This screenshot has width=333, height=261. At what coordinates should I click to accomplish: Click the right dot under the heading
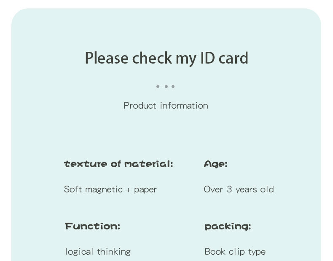[173, 86]
